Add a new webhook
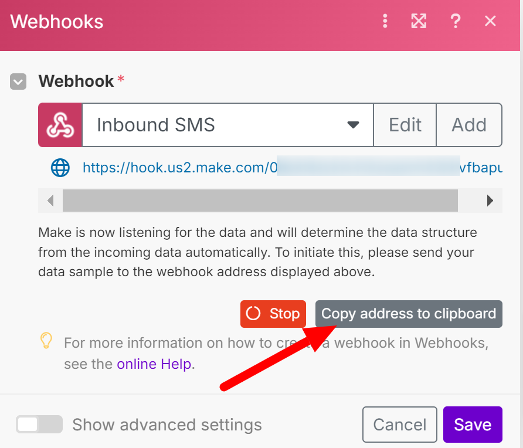This screenshot has height=448, width=523. (469, 125)
